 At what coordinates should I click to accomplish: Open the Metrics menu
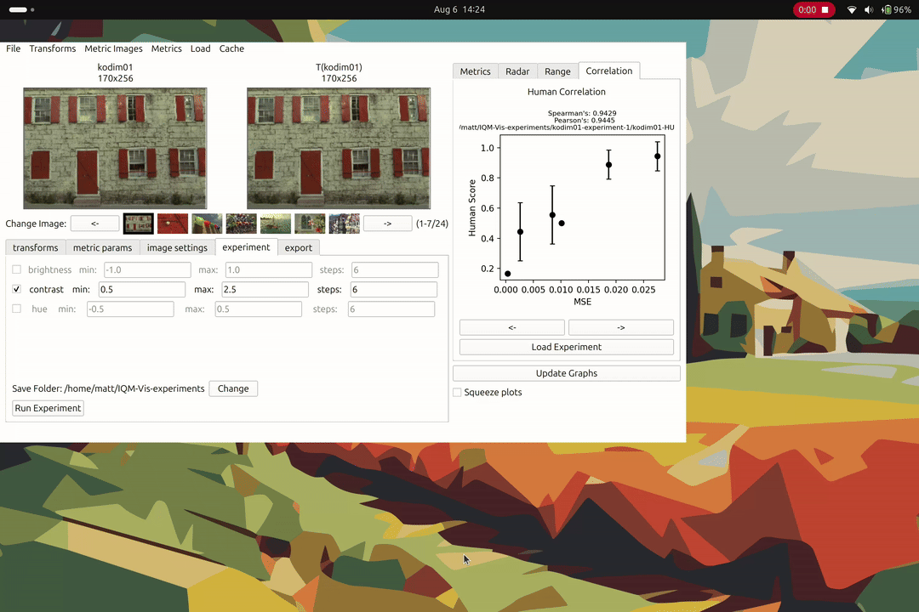pyautogui.click(x=167, y=48)
